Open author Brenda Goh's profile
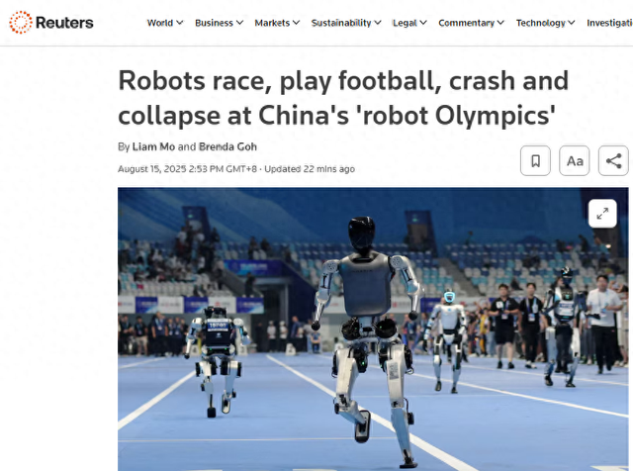 [227, 146]
